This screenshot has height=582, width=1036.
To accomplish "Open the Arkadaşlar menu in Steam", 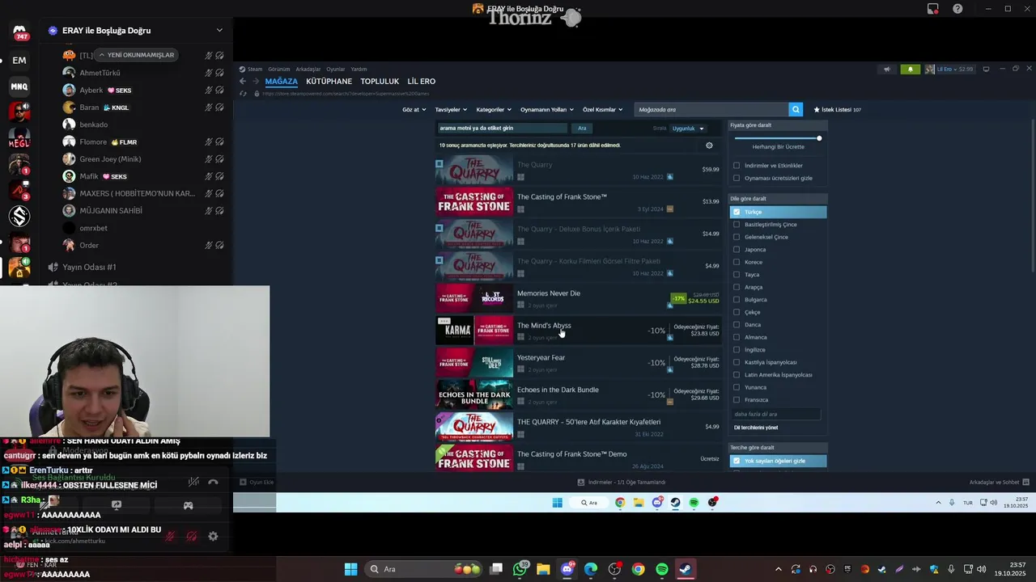I will point(308,70).
